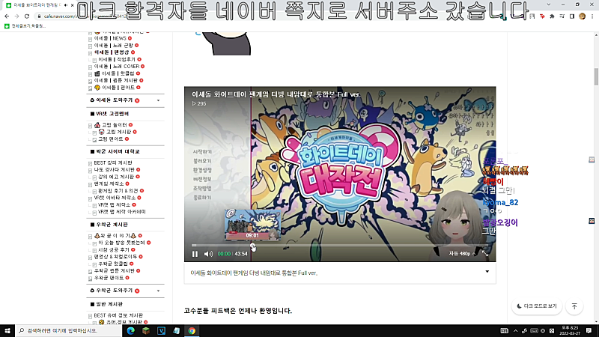
Task: Open the 고멤 놀이터 board link
Action: (x=115, y=125)
